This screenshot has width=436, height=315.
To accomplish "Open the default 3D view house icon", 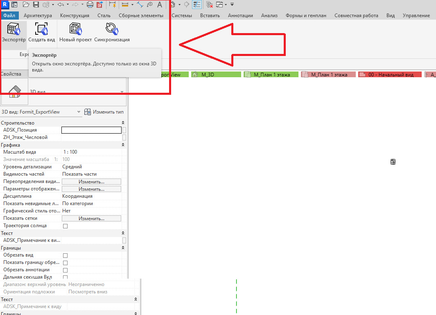I will pyautogui.click(x=173, y=4).
